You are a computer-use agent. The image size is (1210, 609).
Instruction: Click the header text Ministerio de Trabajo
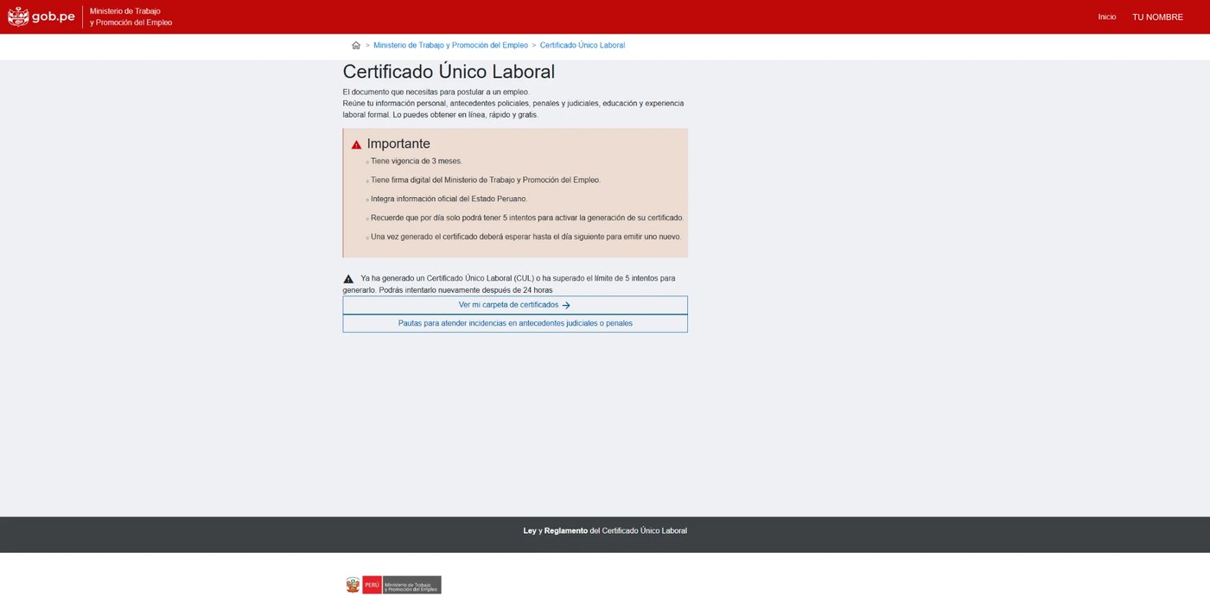131,16
